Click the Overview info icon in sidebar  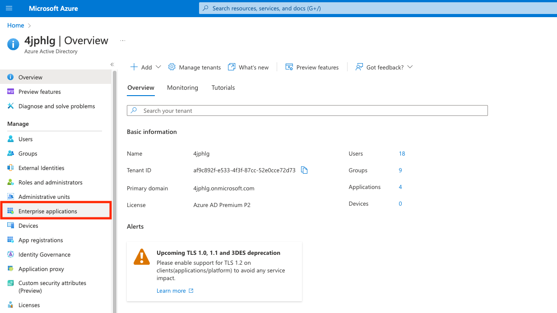pos(10,77)
